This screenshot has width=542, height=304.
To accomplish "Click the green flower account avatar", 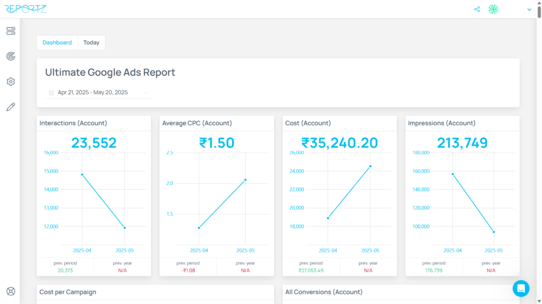I will tap(493, 9).
